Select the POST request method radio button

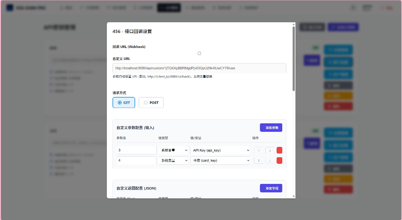point(146,103)
